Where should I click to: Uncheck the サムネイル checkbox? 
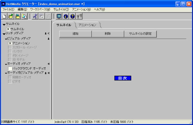[8, 29]
